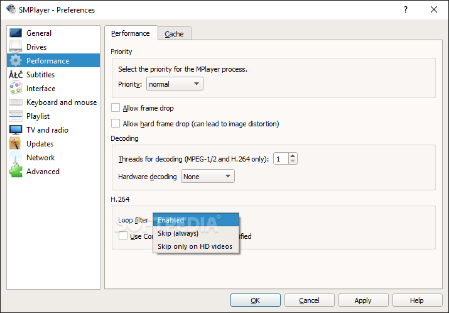Click the Advanced puzzle piece icon
This screenshot has height=313, width=449.
coord(16,171)
